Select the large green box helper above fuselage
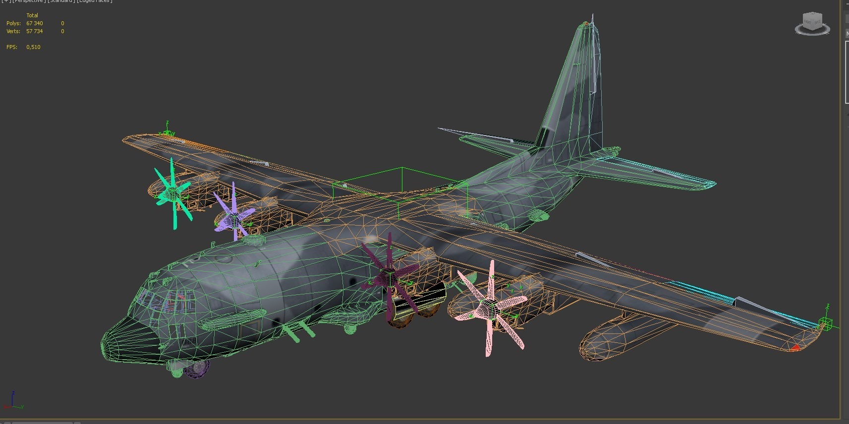This screenshot has width=849, height=424. [399, 193]
